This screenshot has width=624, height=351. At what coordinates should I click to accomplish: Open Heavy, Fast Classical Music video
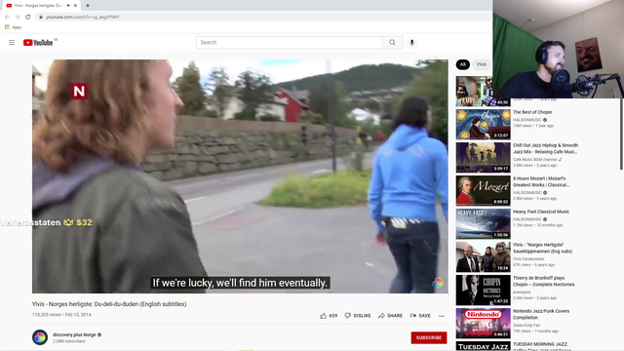(541, 212)
